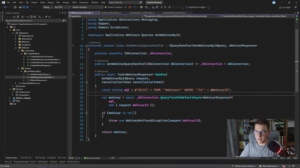Click the editor horizontal scrollbar

click(191, 158)
